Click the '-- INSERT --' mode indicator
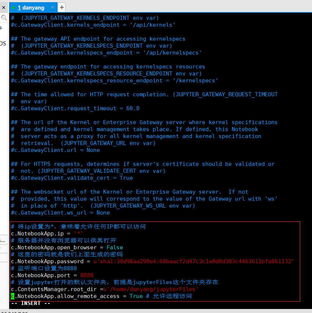The image size is (312, 313). coord(31,303)
